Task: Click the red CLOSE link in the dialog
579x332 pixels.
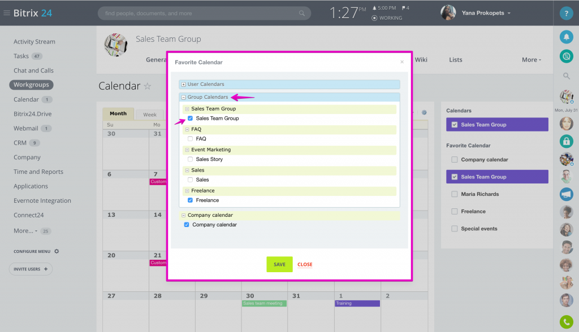Action: click(x=305, y=264)
